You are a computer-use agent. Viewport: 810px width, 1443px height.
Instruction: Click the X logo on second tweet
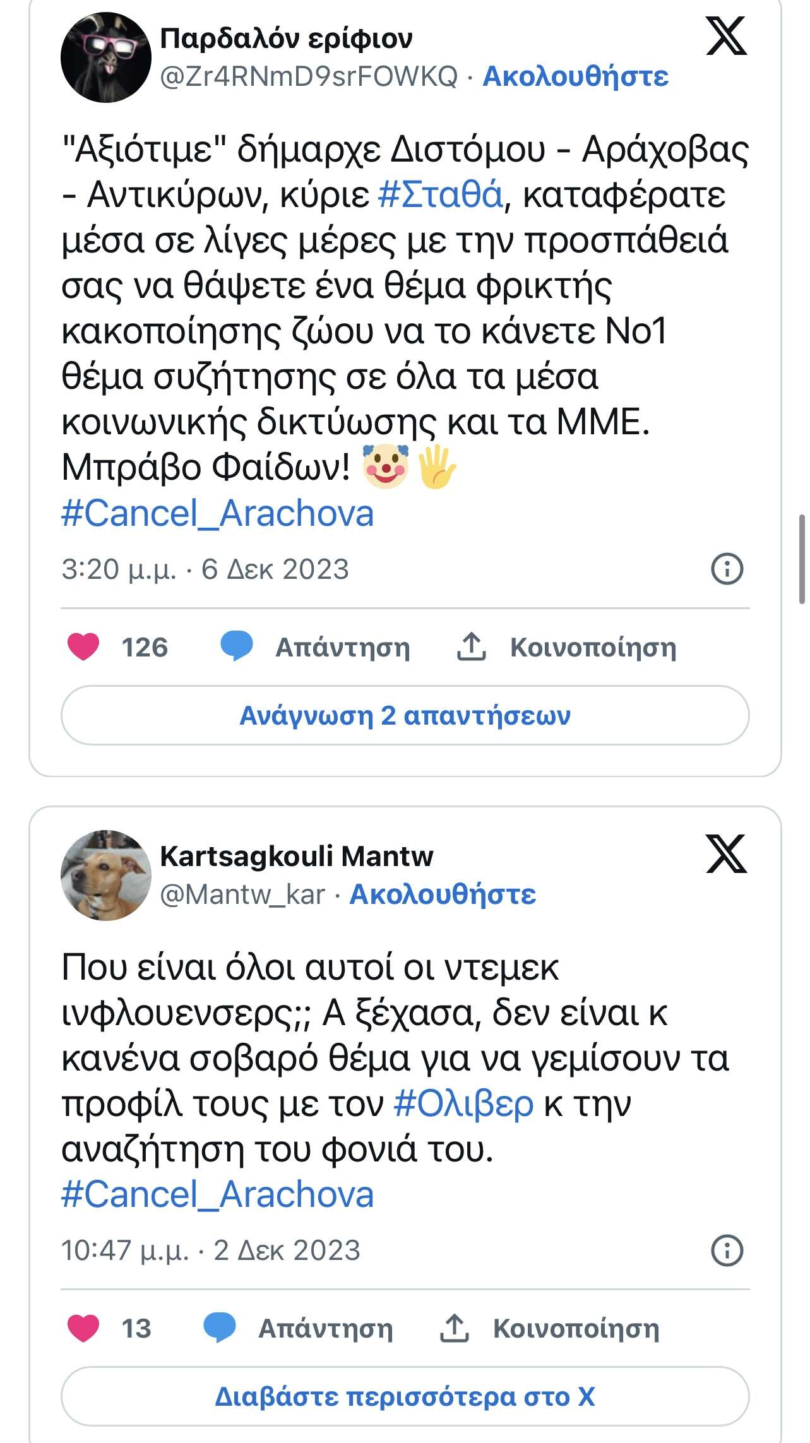click(x=726, y=853)
